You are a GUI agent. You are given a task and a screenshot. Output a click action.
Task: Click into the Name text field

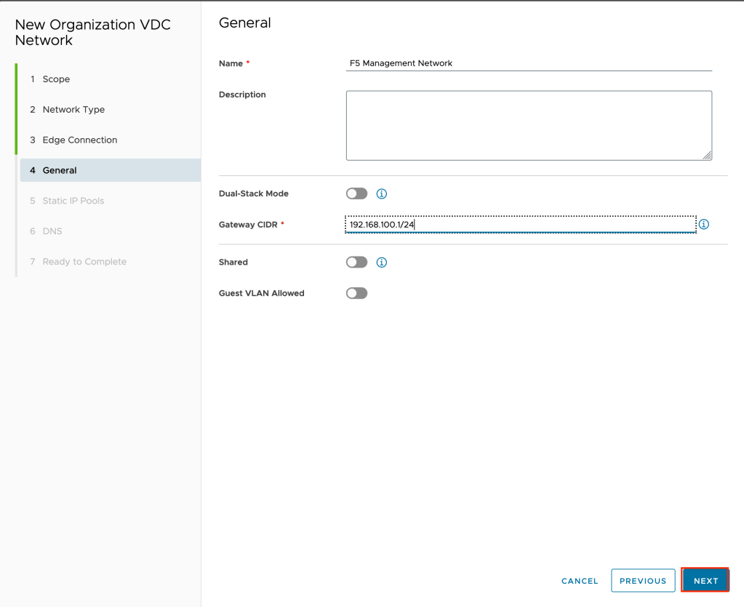(529, 64)
